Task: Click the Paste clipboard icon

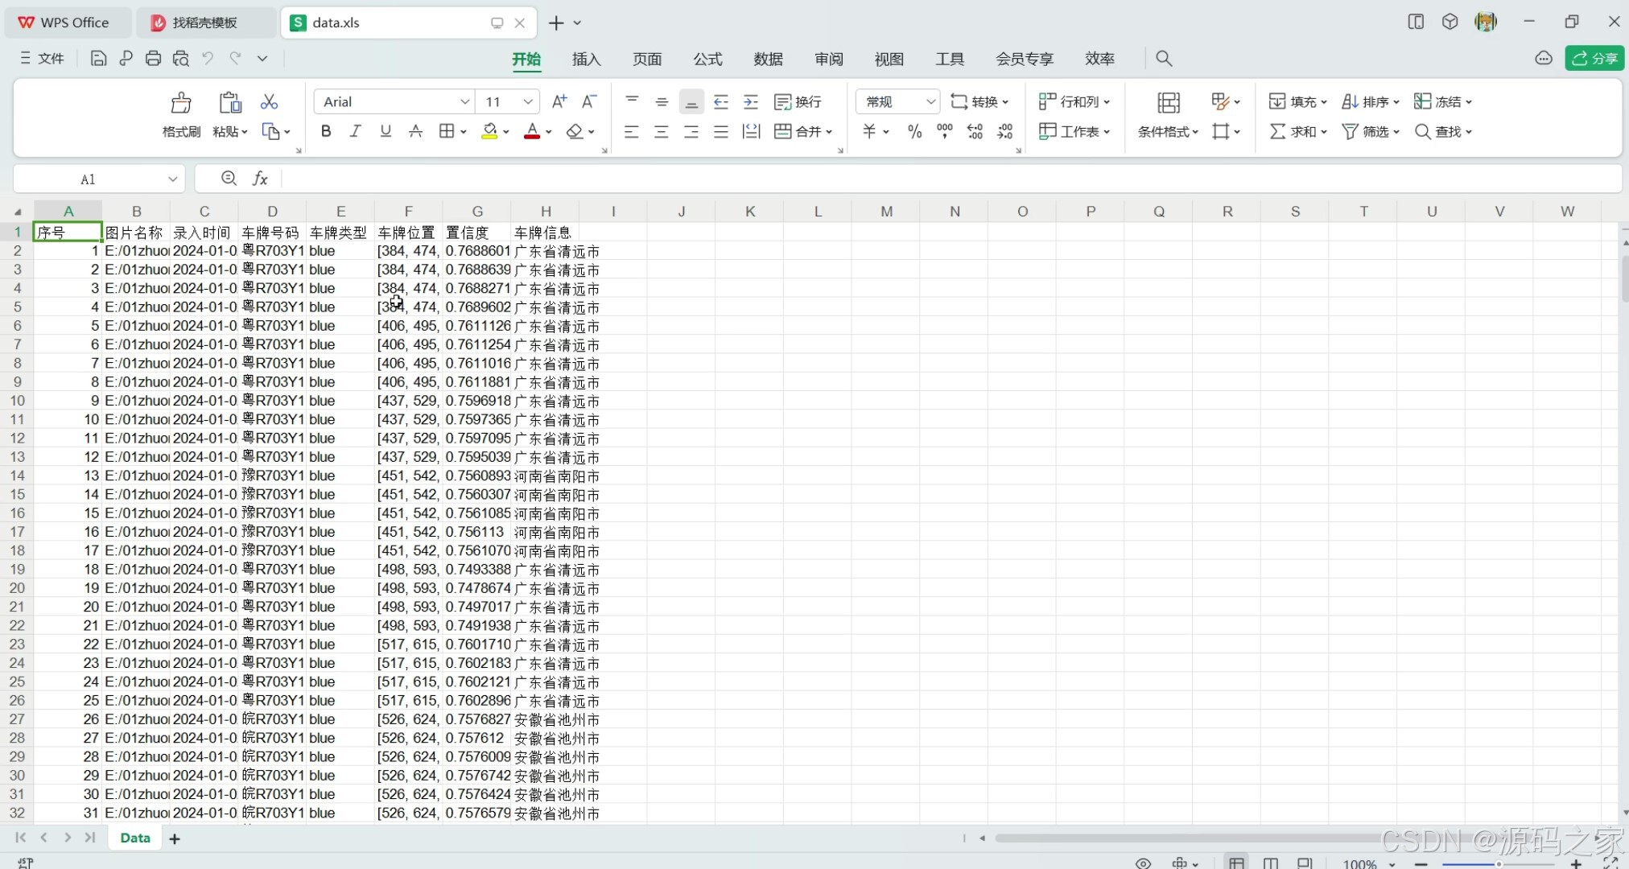Action: [x=230, y=102]
